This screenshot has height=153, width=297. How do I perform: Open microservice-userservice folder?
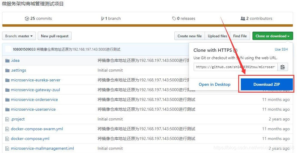pyautogui.click(x=33, y=109)
